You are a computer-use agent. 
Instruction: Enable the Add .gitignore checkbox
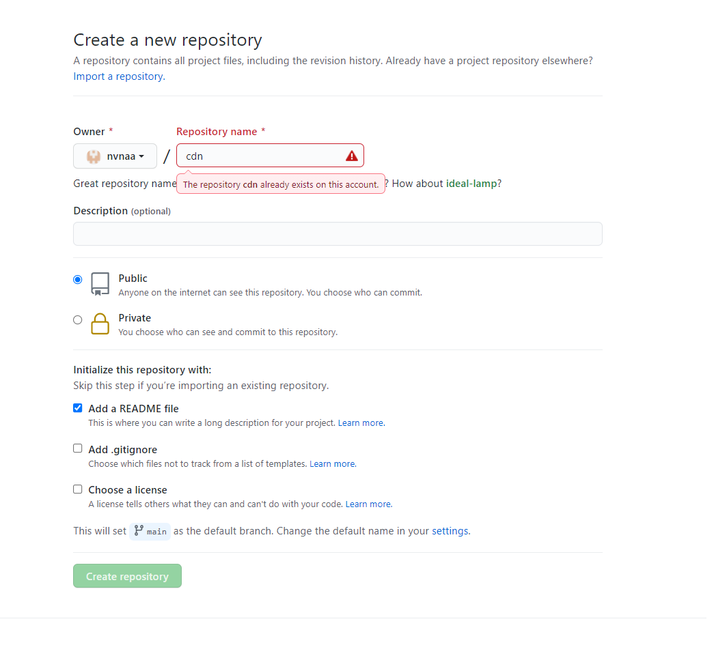coord(78,448)
